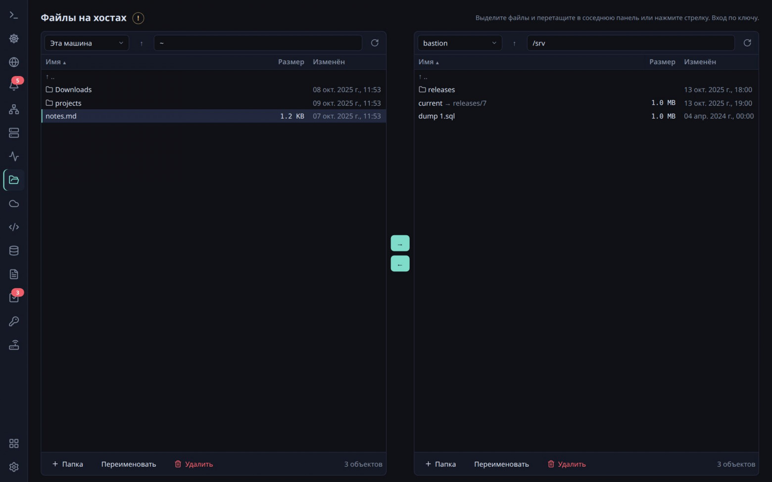Screen dimensions: 772x482
Task: Sort bastion panel by Изменён column
Action: [700, 62]
